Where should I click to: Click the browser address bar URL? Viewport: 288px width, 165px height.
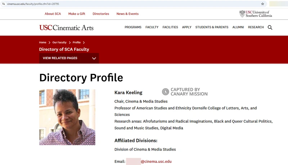[33, 4]
